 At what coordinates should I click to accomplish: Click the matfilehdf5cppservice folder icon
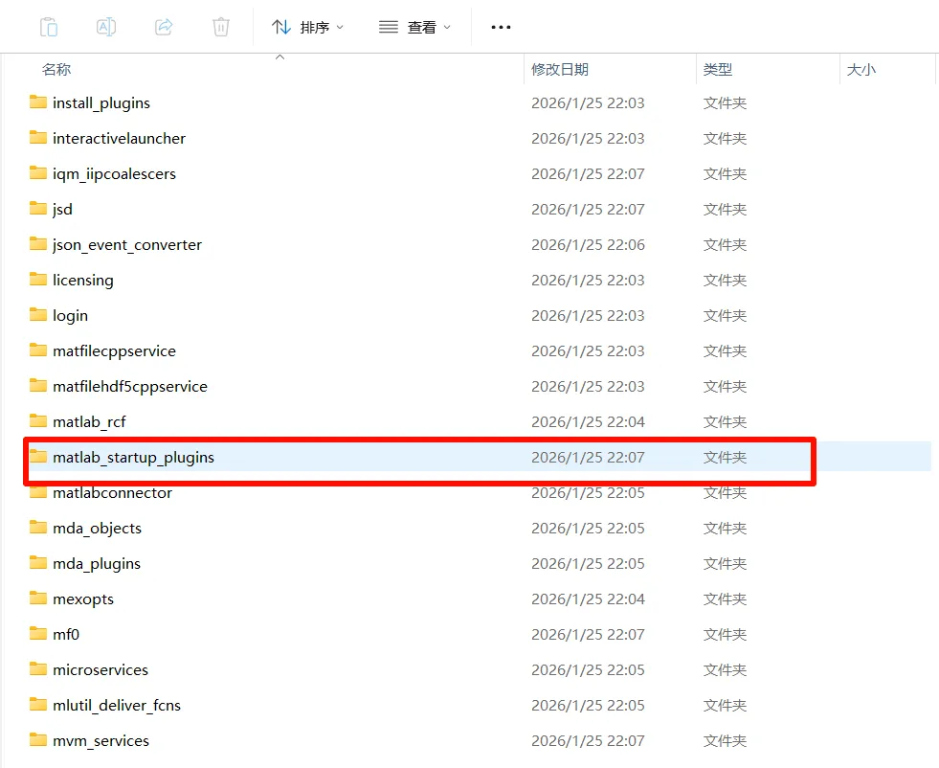coord(38,385)
